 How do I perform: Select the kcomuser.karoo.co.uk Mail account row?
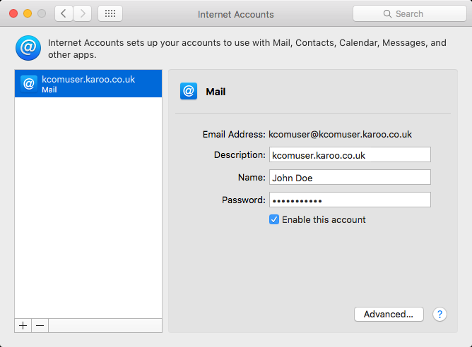point(88,84)
